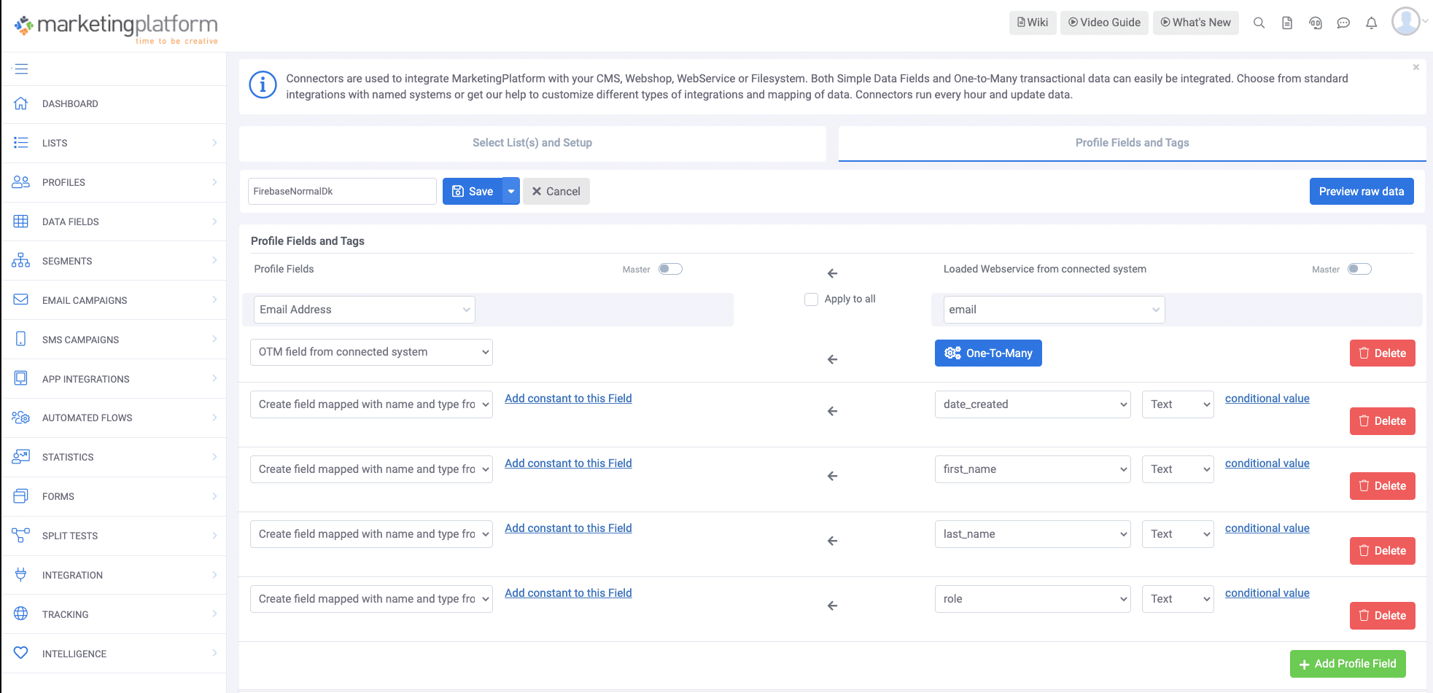Open the LISTS sidebar menu
This screenshot has width=1433, height=693.
pos(114,143)
